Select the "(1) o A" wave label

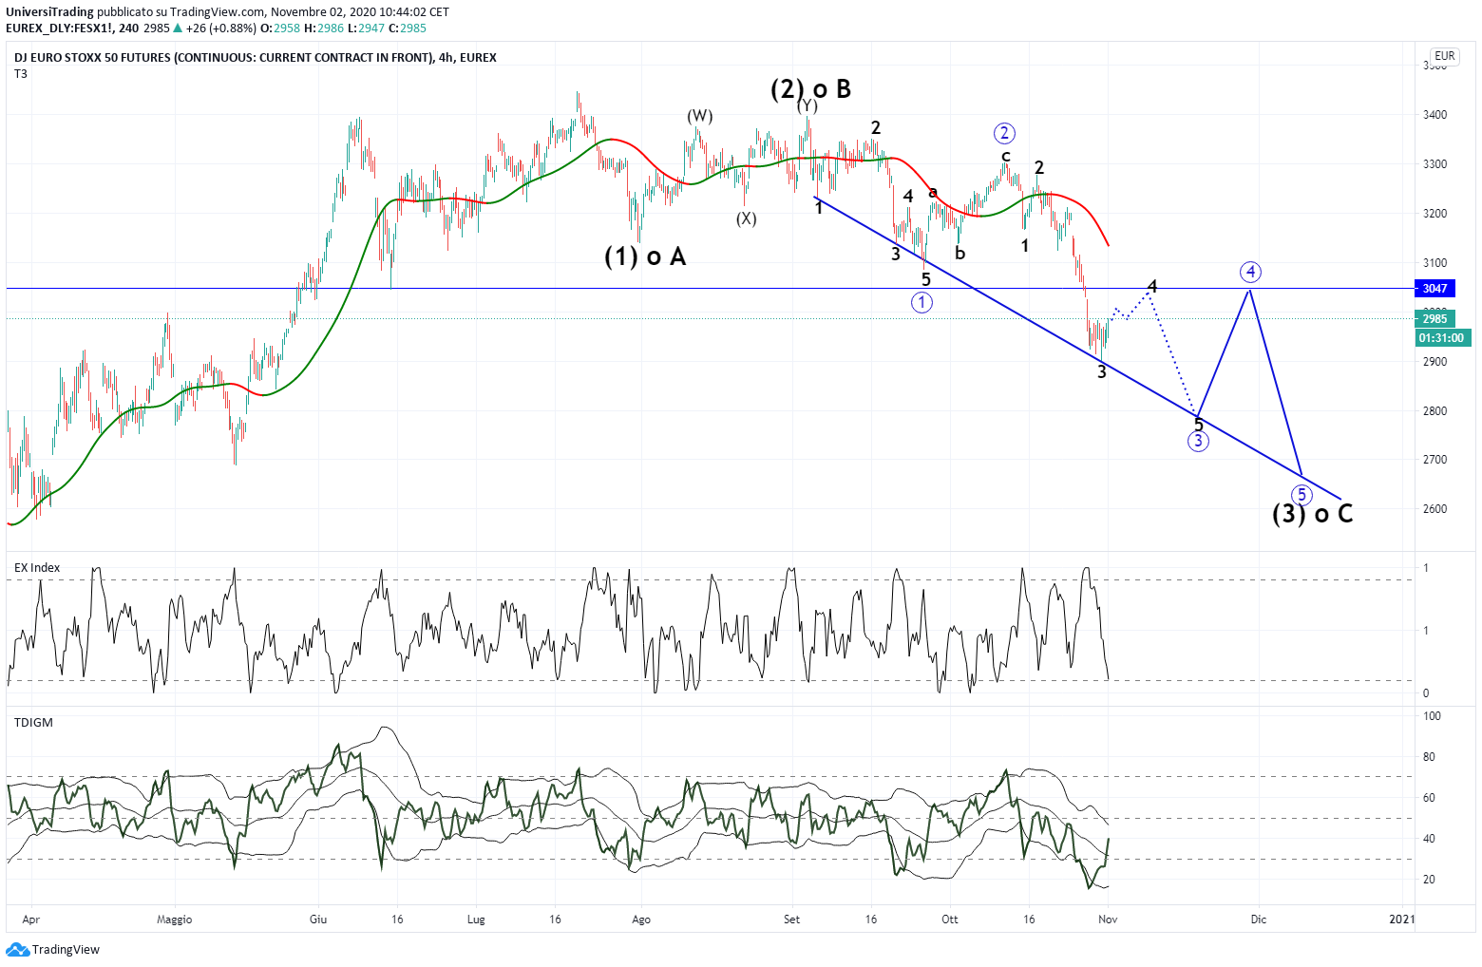[x=645, y=256]
